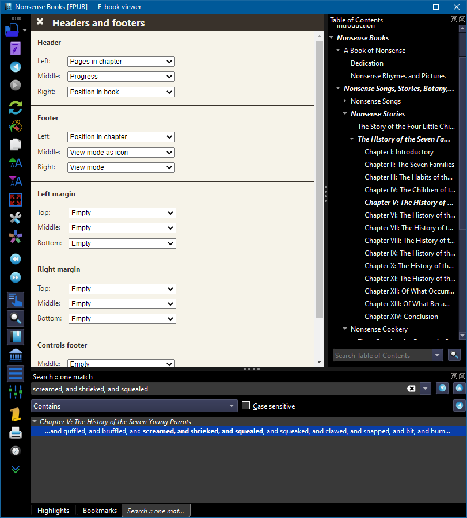Toggle highlights panel with three-lines icon
467x518 pixels.
coord(15,374)
